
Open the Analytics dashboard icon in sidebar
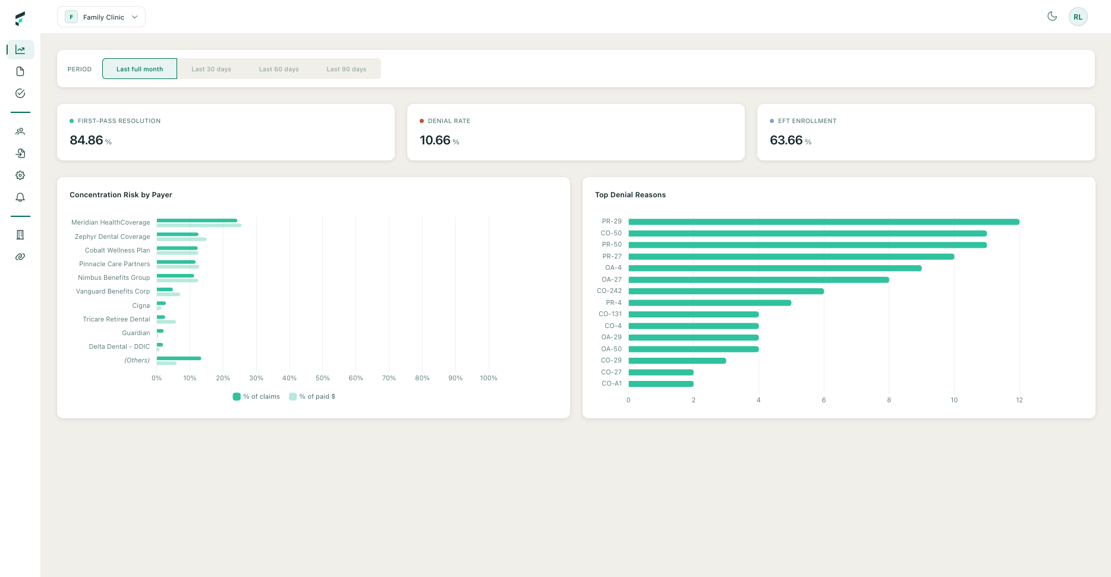point(20,49)
